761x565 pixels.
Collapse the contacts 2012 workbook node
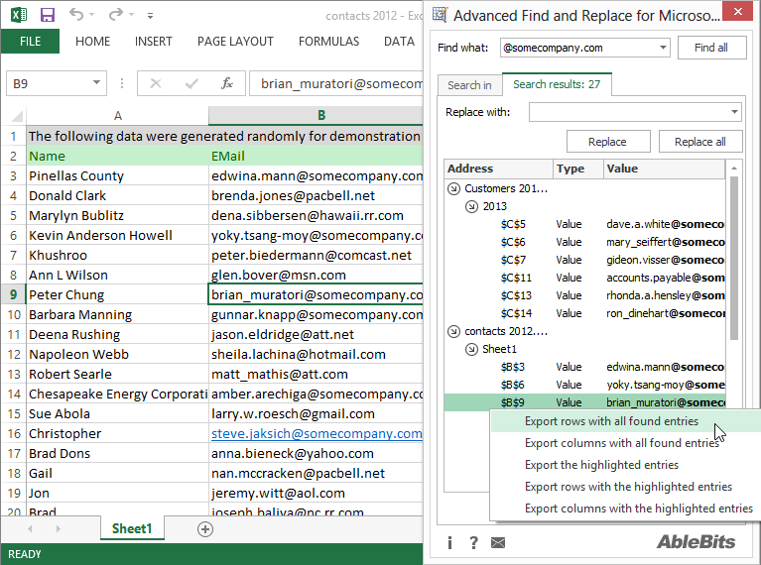(x=453, y=331)
